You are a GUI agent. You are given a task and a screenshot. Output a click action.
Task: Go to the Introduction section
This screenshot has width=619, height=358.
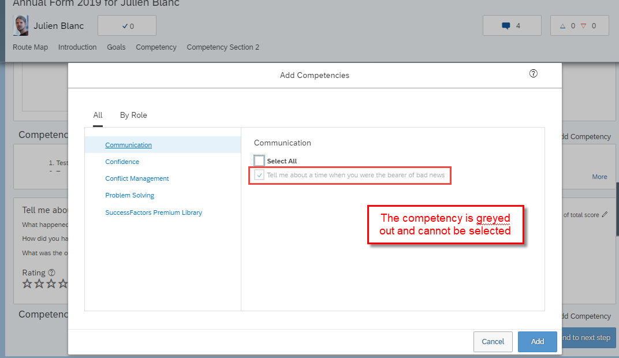pos(77,47)
